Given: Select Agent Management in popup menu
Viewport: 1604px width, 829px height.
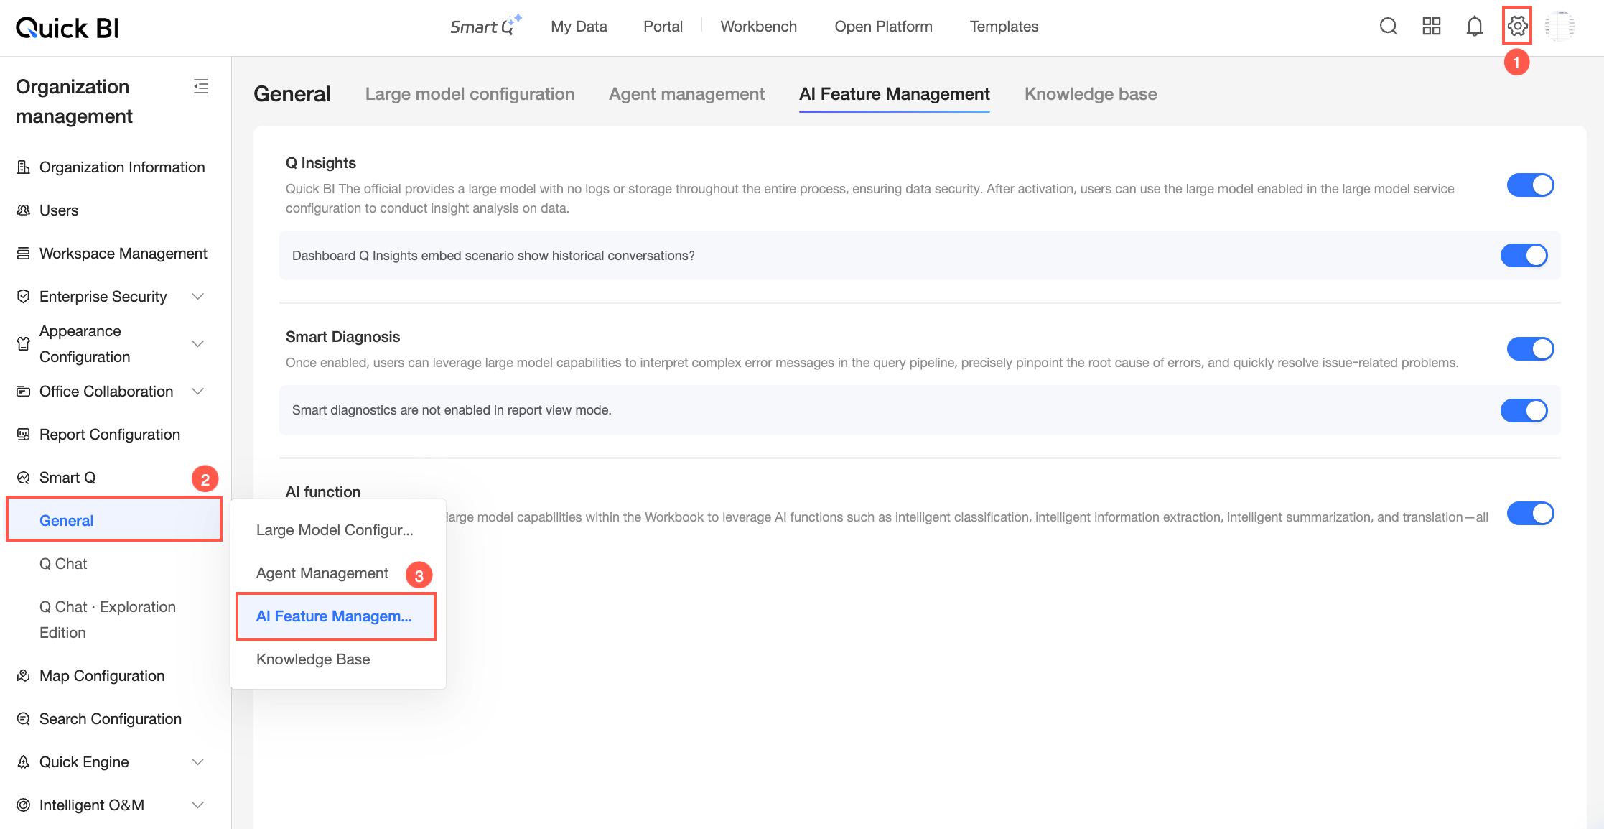Looking at the screenshot, I should click(322, 573).
